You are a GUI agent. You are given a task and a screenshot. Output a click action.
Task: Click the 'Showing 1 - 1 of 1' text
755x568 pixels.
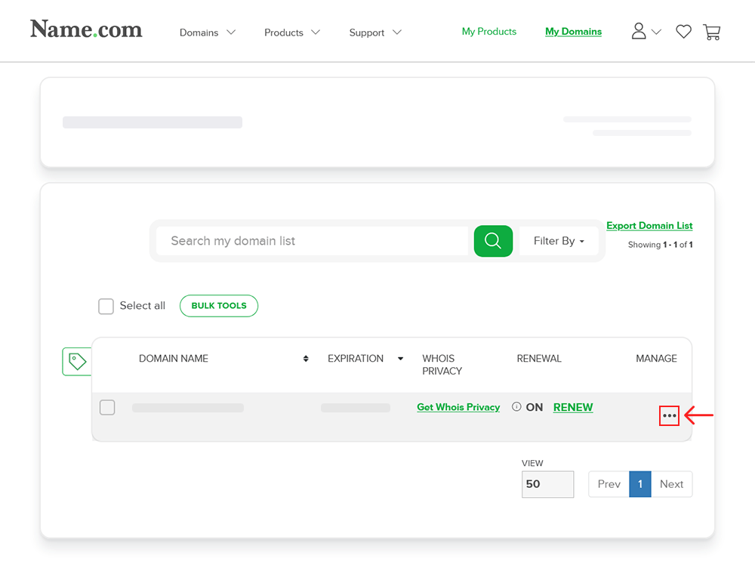(660, 245)
